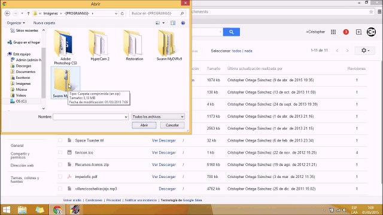Open the Recursos-Iconos.zip file name
Screen dimensions: 383x215
[x=92, y=165]
